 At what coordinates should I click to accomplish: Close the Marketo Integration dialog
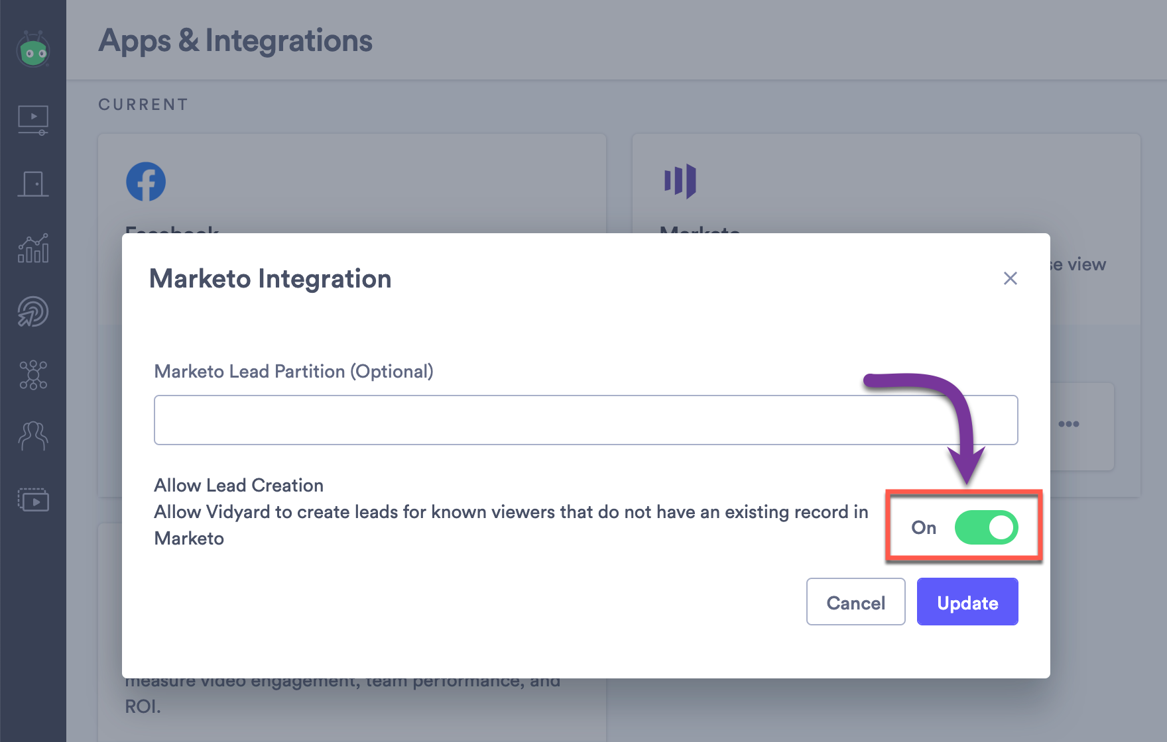coord(1011,278)
